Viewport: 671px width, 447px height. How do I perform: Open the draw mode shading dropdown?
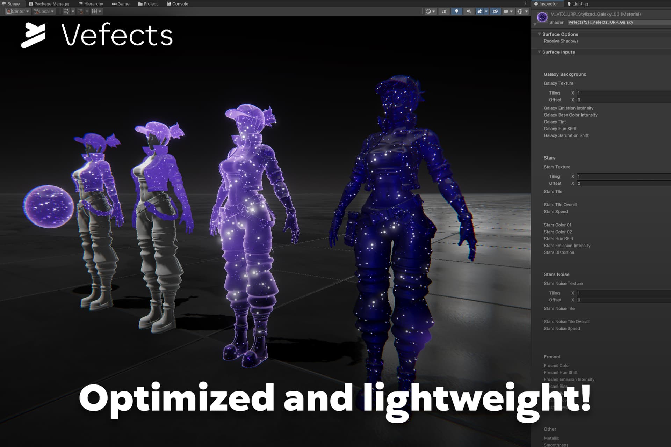431,12
